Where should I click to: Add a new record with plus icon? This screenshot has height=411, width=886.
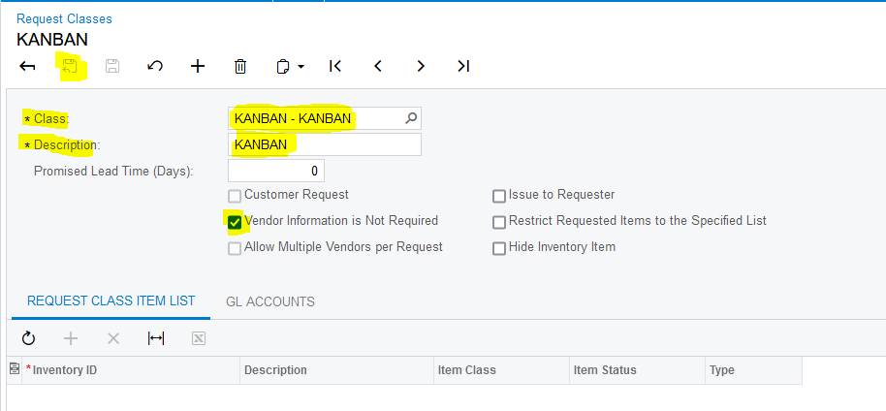[198, 67]
